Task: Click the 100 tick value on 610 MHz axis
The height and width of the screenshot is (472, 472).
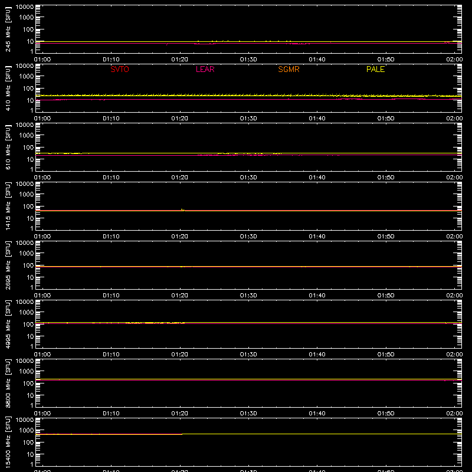Action: [28, 147]
